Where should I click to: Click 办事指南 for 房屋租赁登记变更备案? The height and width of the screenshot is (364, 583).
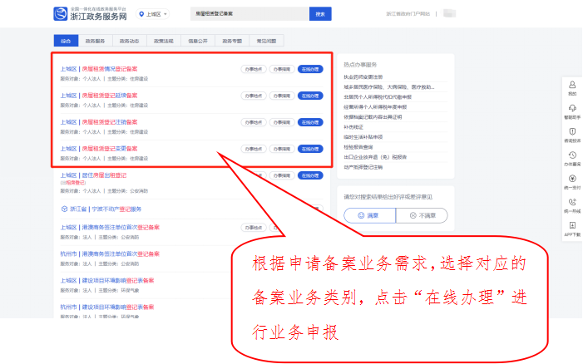[x=282, y=149]
